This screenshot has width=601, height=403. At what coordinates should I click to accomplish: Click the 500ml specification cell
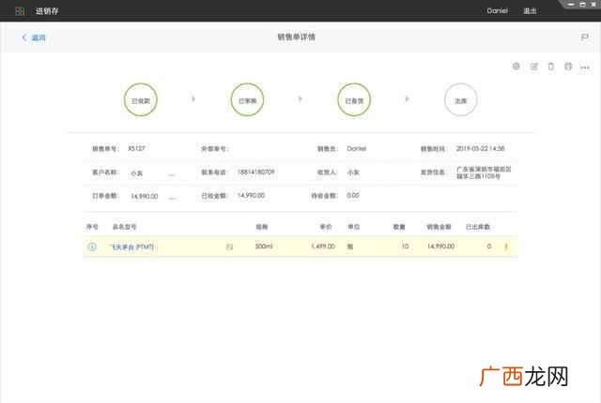[264, 246]
